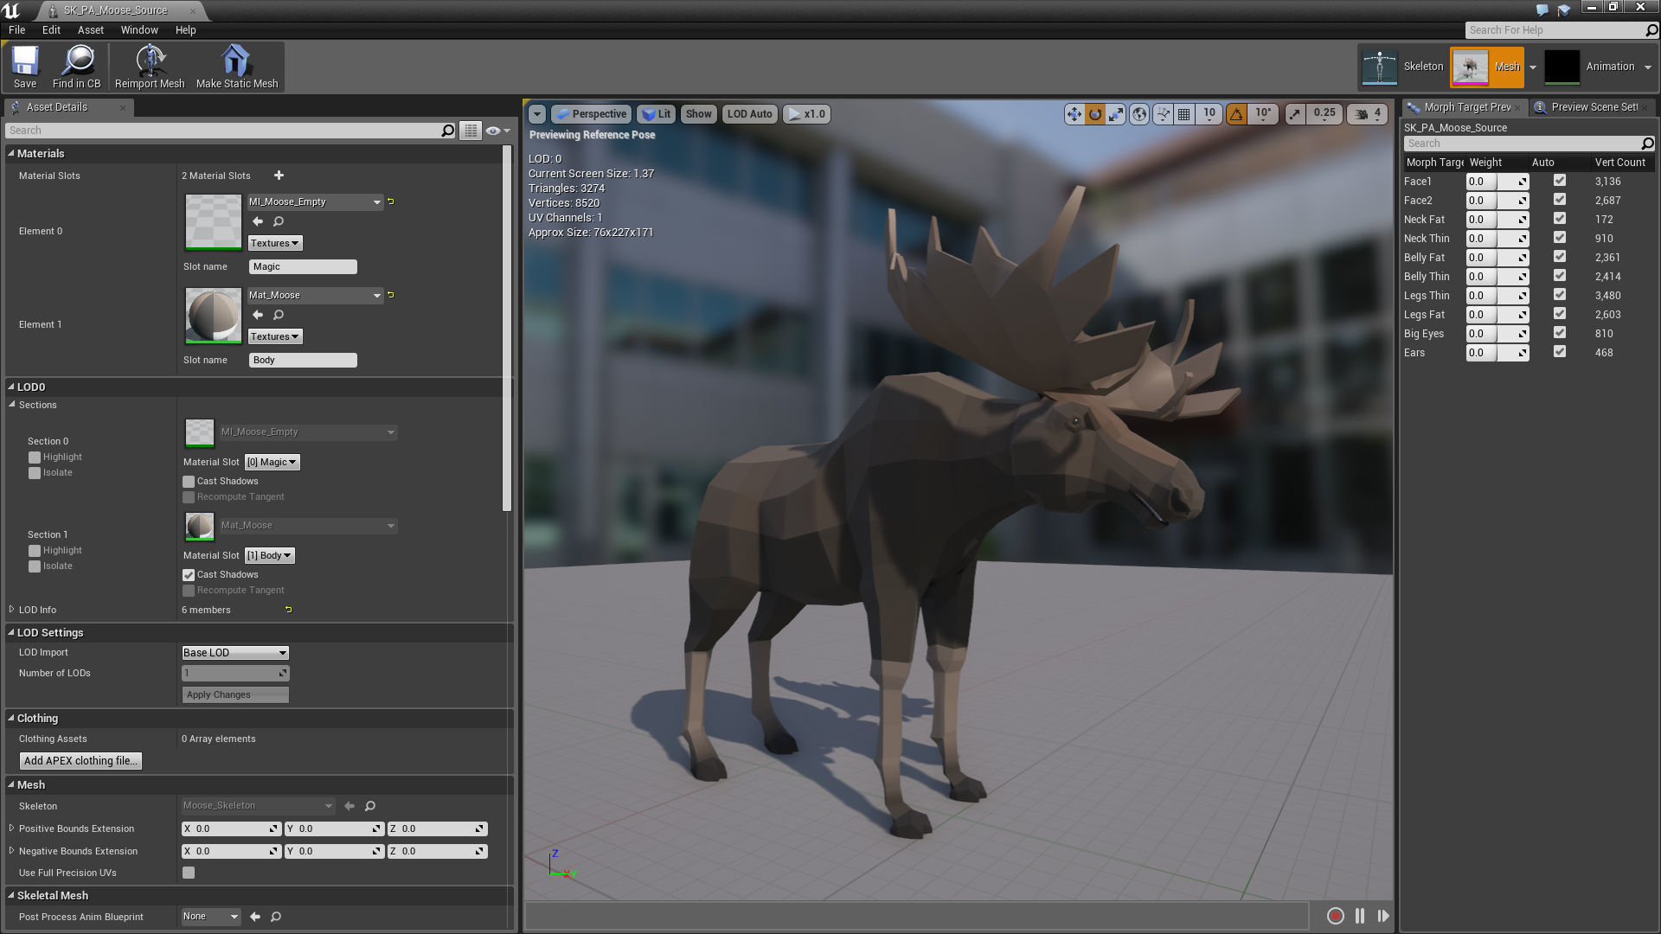The image size is (1661, 934).
Task: Open the File menu
Action: click(x=17, y=29)
